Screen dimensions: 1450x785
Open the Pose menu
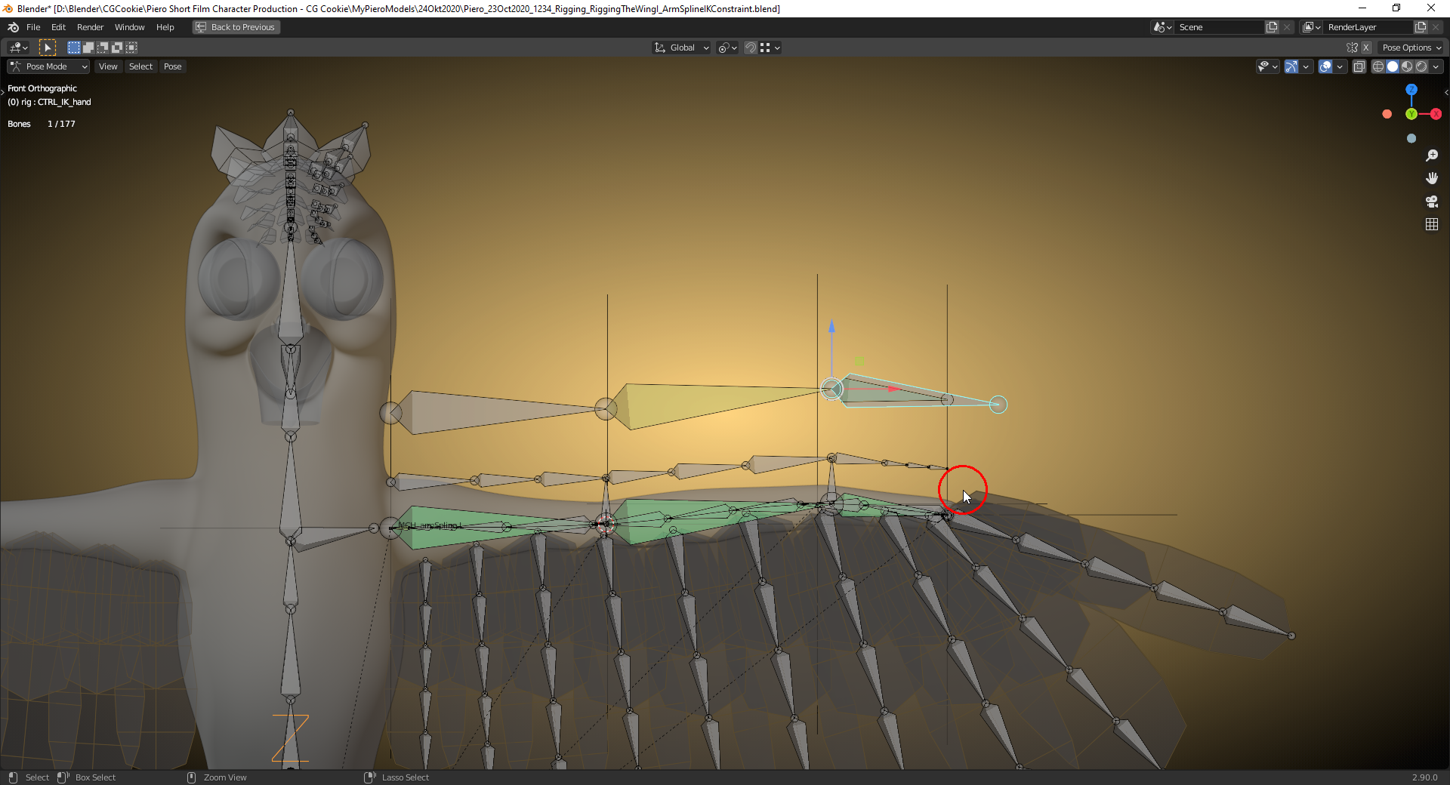click(172, 66)
